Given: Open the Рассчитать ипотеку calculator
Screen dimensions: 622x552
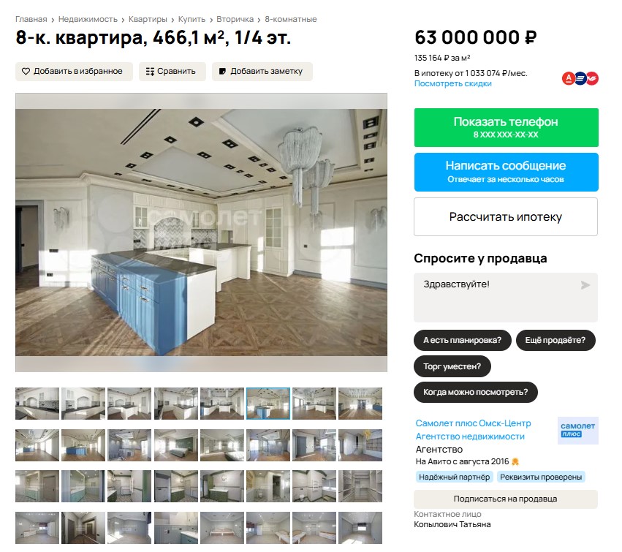Looking at the screenshot, I should coord(506,216).
